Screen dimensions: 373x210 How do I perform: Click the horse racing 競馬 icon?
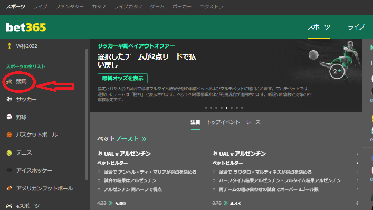click(x=9, y=82)
